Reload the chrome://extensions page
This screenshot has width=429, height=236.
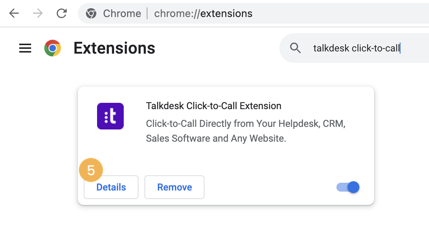(61, 13)
